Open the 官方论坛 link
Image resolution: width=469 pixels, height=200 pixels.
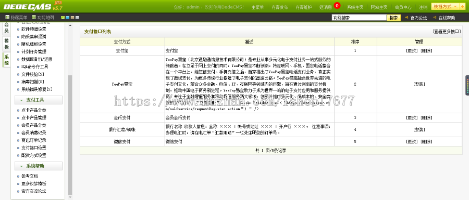pos(419,18)
